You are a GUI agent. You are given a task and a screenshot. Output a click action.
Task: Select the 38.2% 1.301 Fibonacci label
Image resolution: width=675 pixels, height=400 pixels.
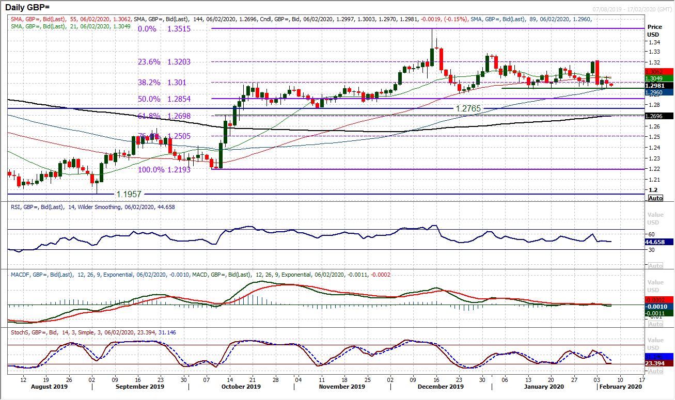pyautogui.click(x=161, y=82)
